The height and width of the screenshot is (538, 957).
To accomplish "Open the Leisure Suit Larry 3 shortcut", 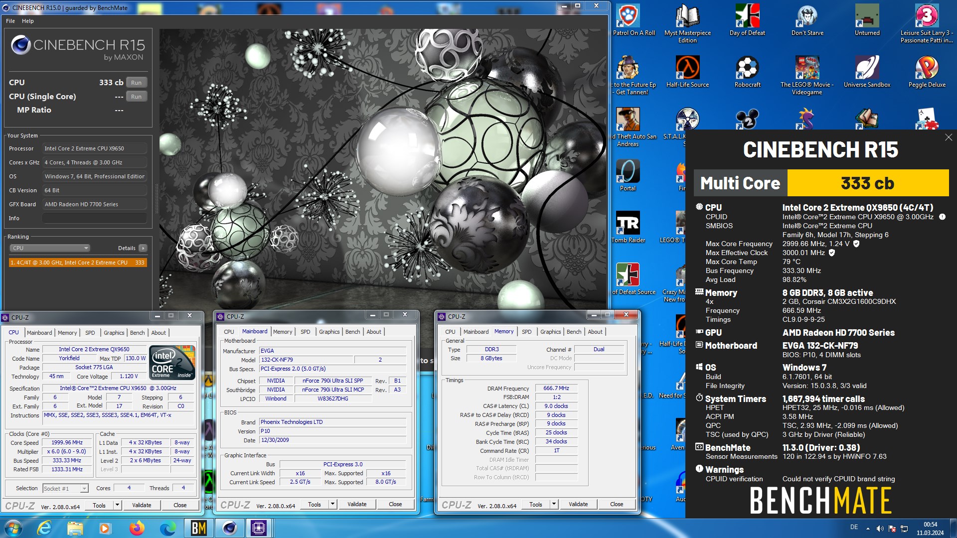I will point(927,23).
